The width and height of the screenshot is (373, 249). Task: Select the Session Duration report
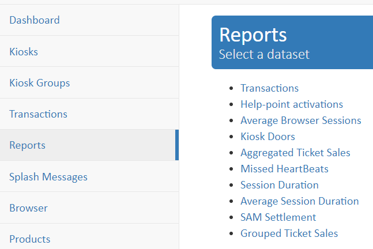point(279,185)
